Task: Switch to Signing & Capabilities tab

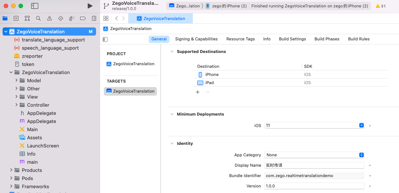Action: pyautogui.click(x=197, y=39)
